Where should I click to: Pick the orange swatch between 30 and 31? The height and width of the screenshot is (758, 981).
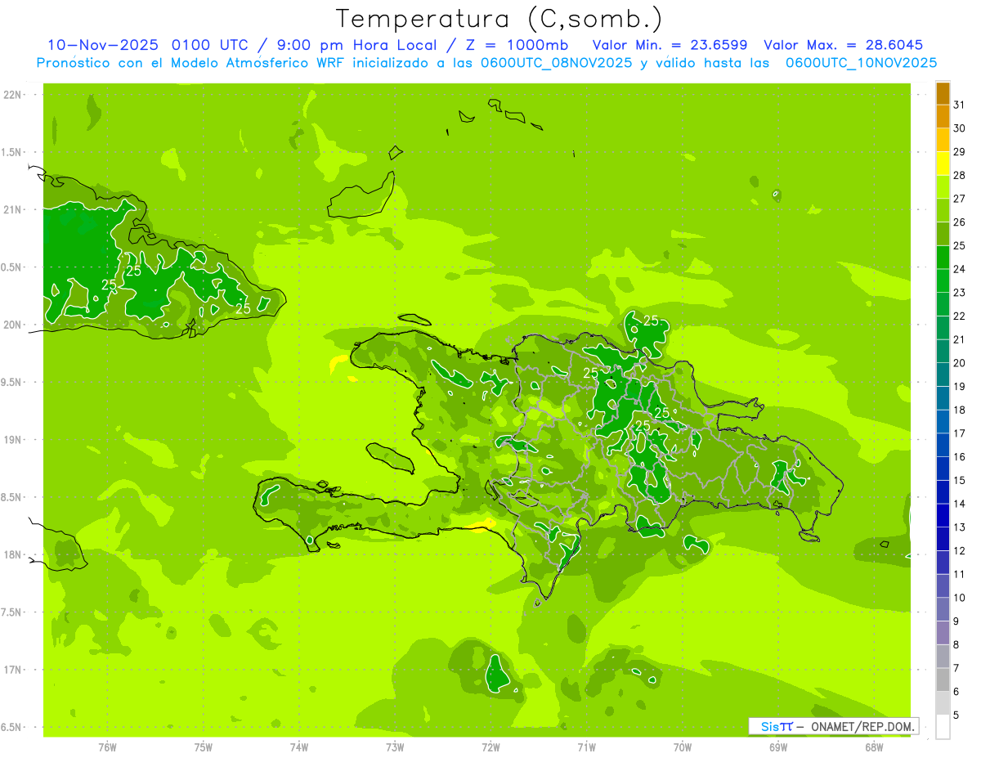(x=943, y=116)
